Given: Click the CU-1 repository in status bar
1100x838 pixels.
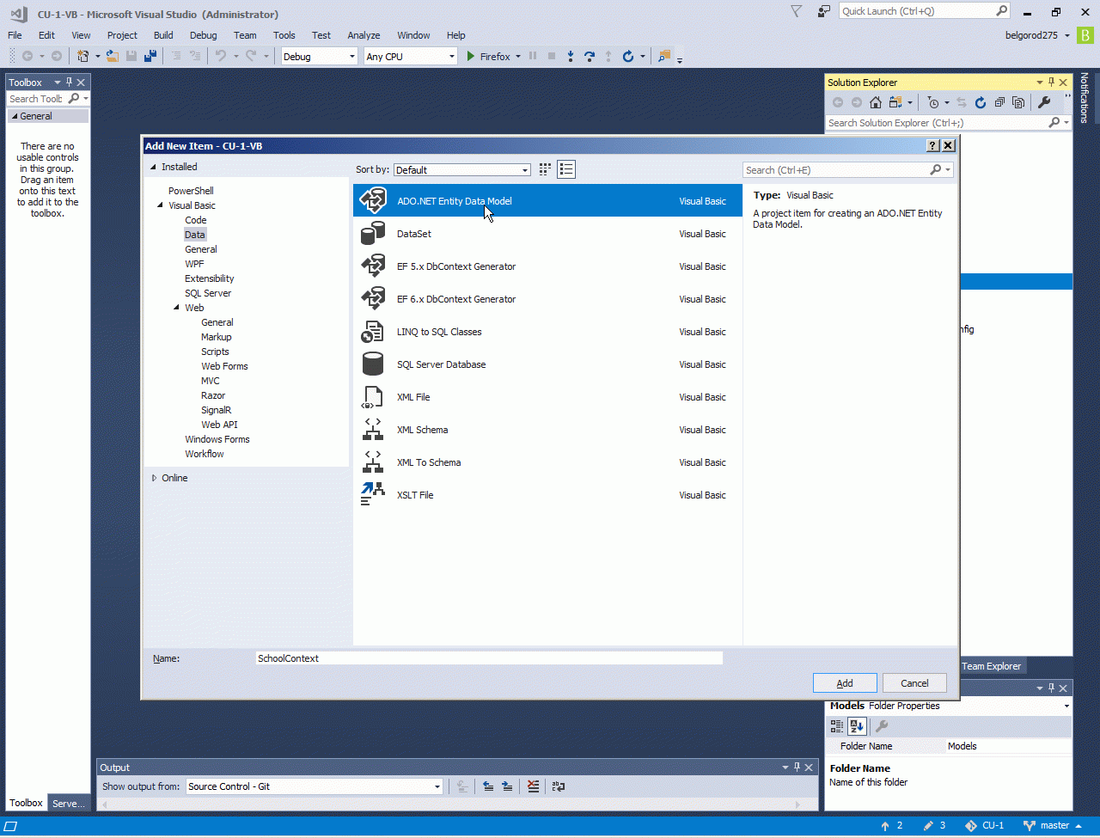Looking at the screenshot, I should coord(984,826).
